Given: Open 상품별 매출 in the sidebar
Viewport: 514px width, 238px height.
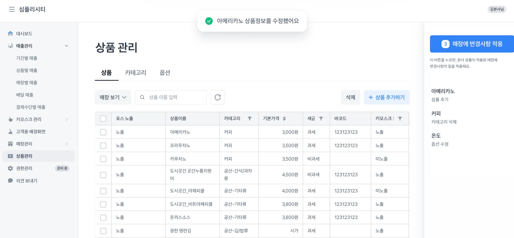Looking at the screenshot, I should pos(27,71).
